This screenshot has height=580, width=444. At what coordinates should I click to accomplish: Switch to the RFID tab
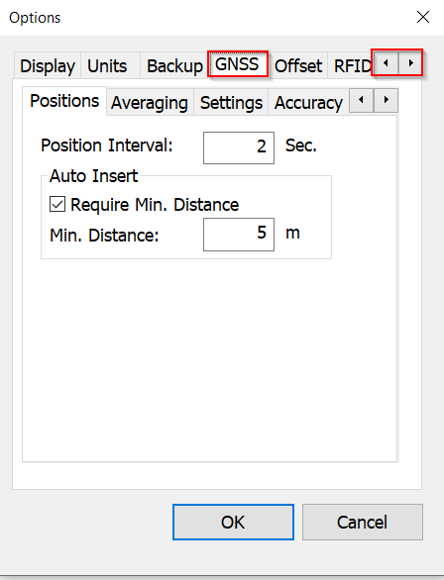coord(352,66)
